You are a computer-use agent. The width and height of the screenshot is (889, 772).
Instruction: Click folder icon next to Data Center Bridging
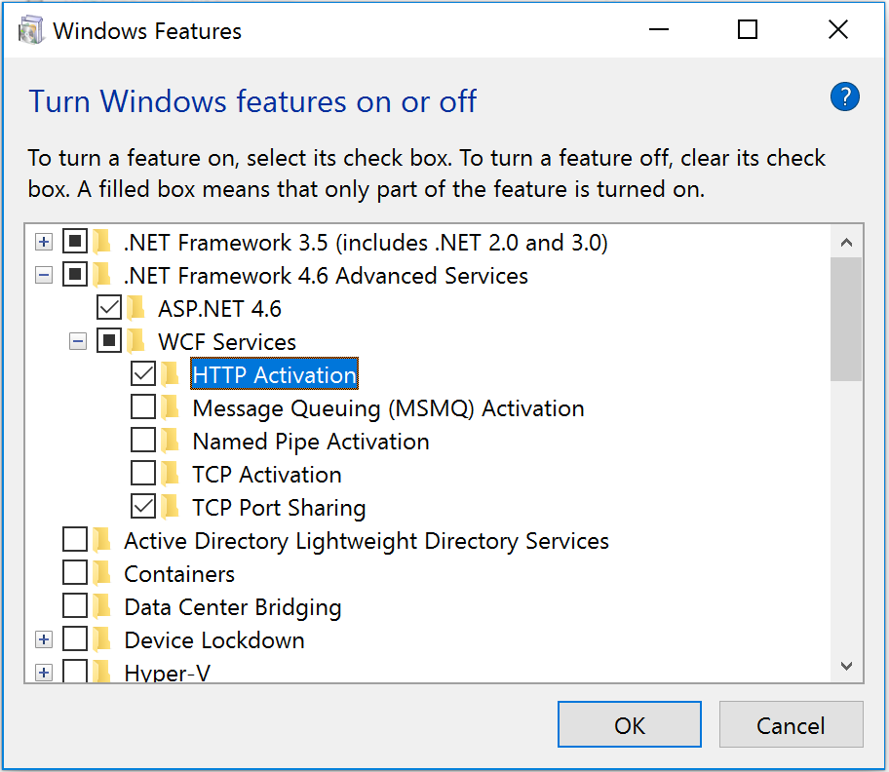coord(102,606)
